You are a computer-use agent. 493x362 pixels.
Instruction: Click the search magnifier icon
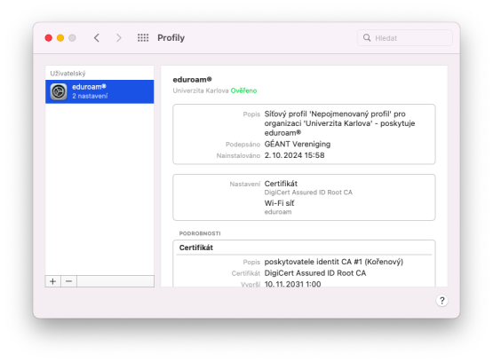(367, 37)
